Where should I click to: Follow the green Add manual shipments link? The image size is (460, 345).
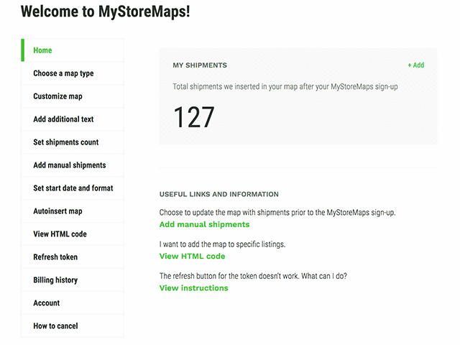click(204, 225)
